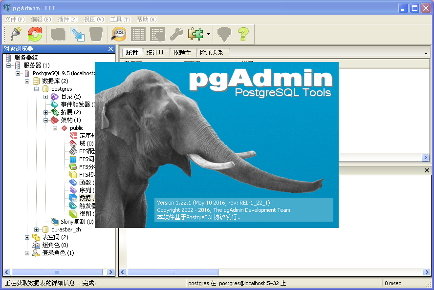
Task: Select the 拓展 (2) extensions node
Action: (71, 112)
